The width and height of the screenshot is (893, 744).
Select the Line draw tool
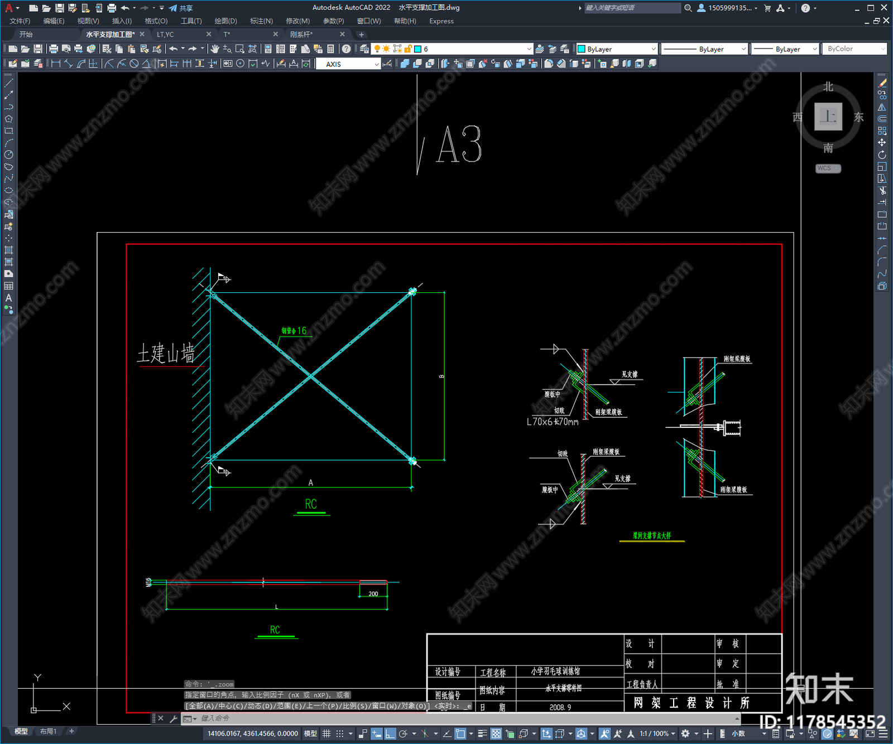pos(8,83)
